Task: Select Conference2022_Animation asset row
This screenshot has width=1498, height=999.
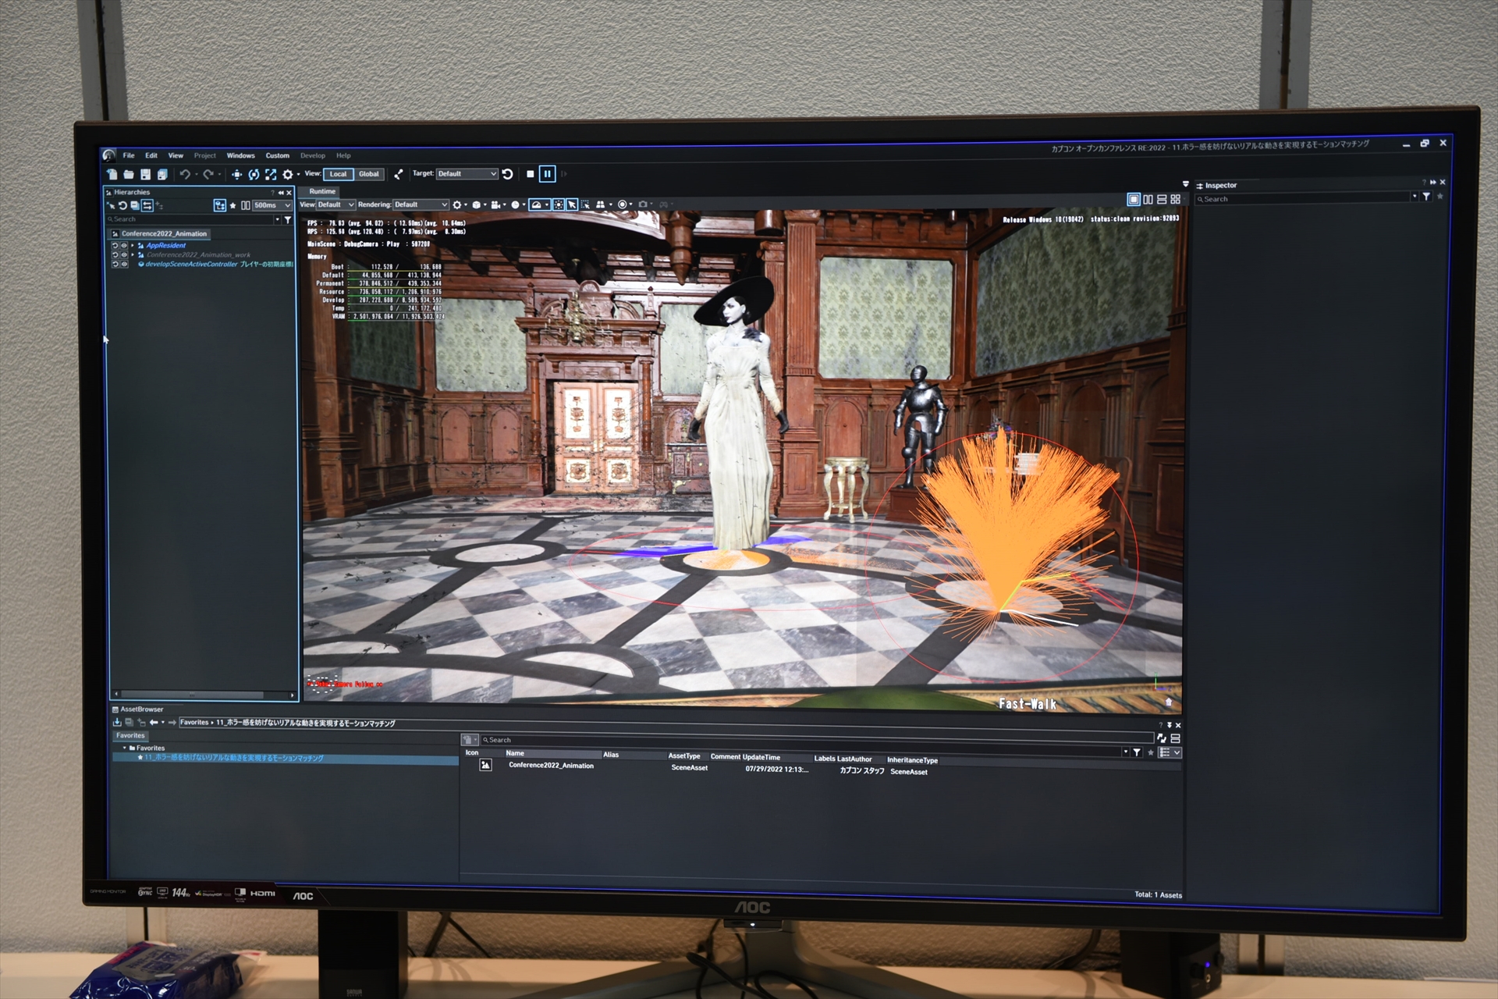Action: (x=551, y=766)
